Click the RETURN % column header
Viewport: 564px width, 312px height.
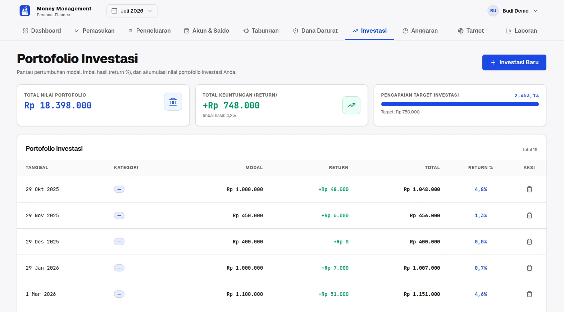tap(481, 168)
